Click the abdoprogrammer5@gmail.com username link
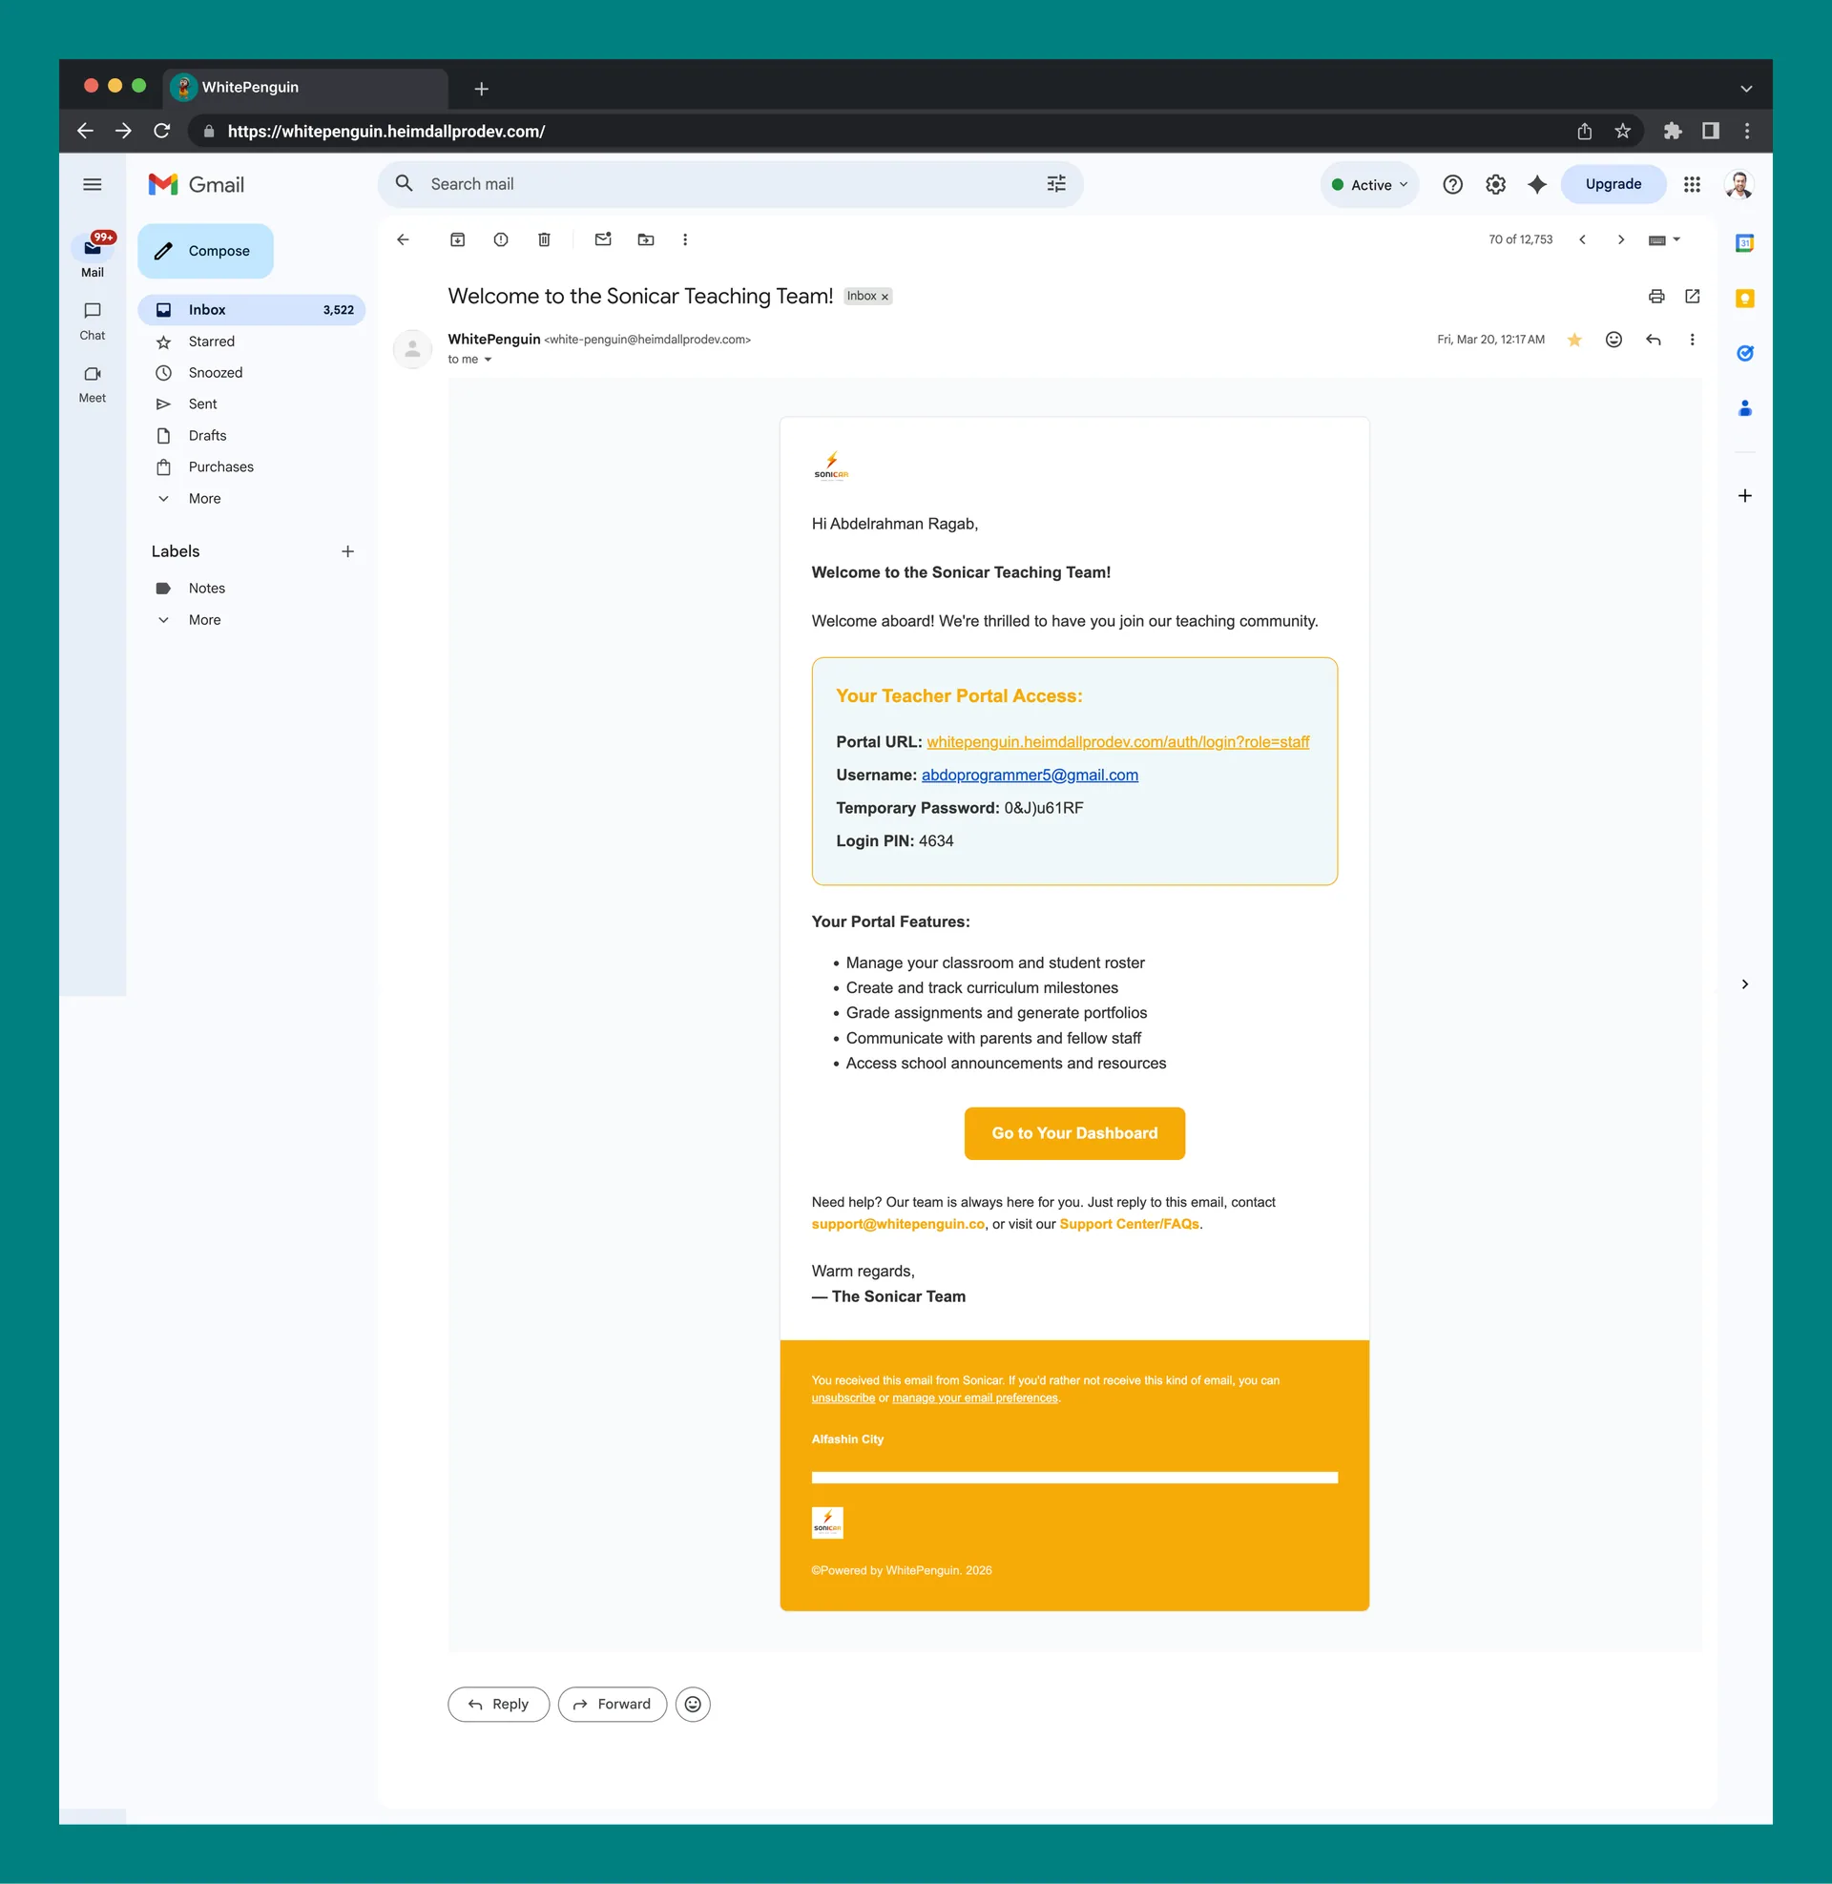The height and width of the screenshot is (1884, 1832). (1030, 776)
